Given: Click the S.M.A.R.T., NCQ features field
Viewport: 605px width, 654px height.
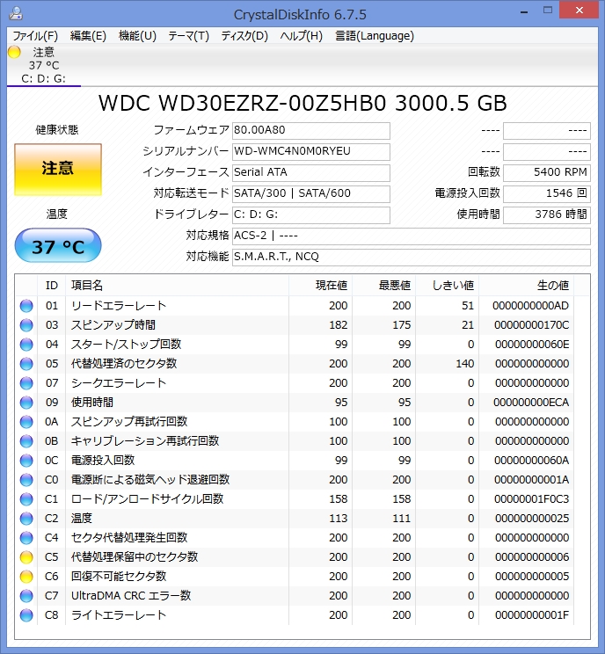Looking at the screenshot, I should (411, 257).
